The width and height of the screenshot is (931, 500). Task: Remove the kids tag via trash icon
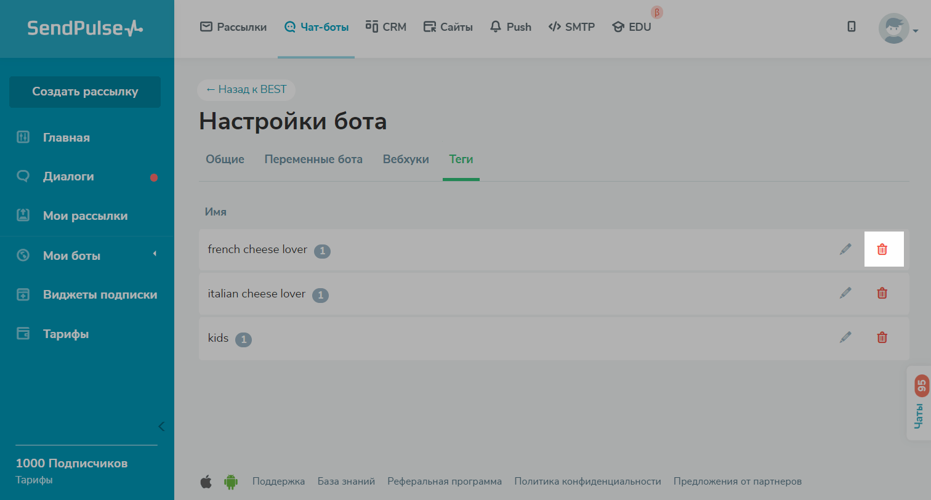pos(882,337)
